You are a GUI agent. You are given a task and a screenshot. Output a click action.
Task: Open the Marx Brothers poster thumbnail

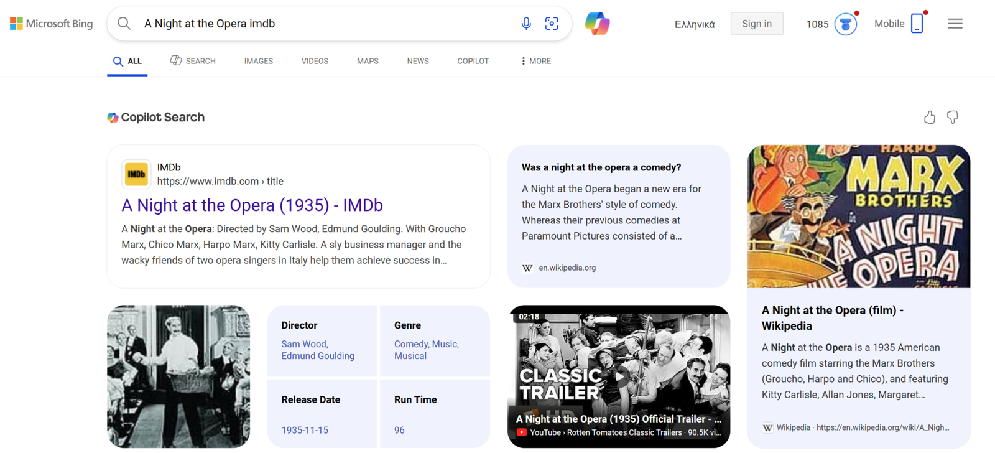coord(859,217)
